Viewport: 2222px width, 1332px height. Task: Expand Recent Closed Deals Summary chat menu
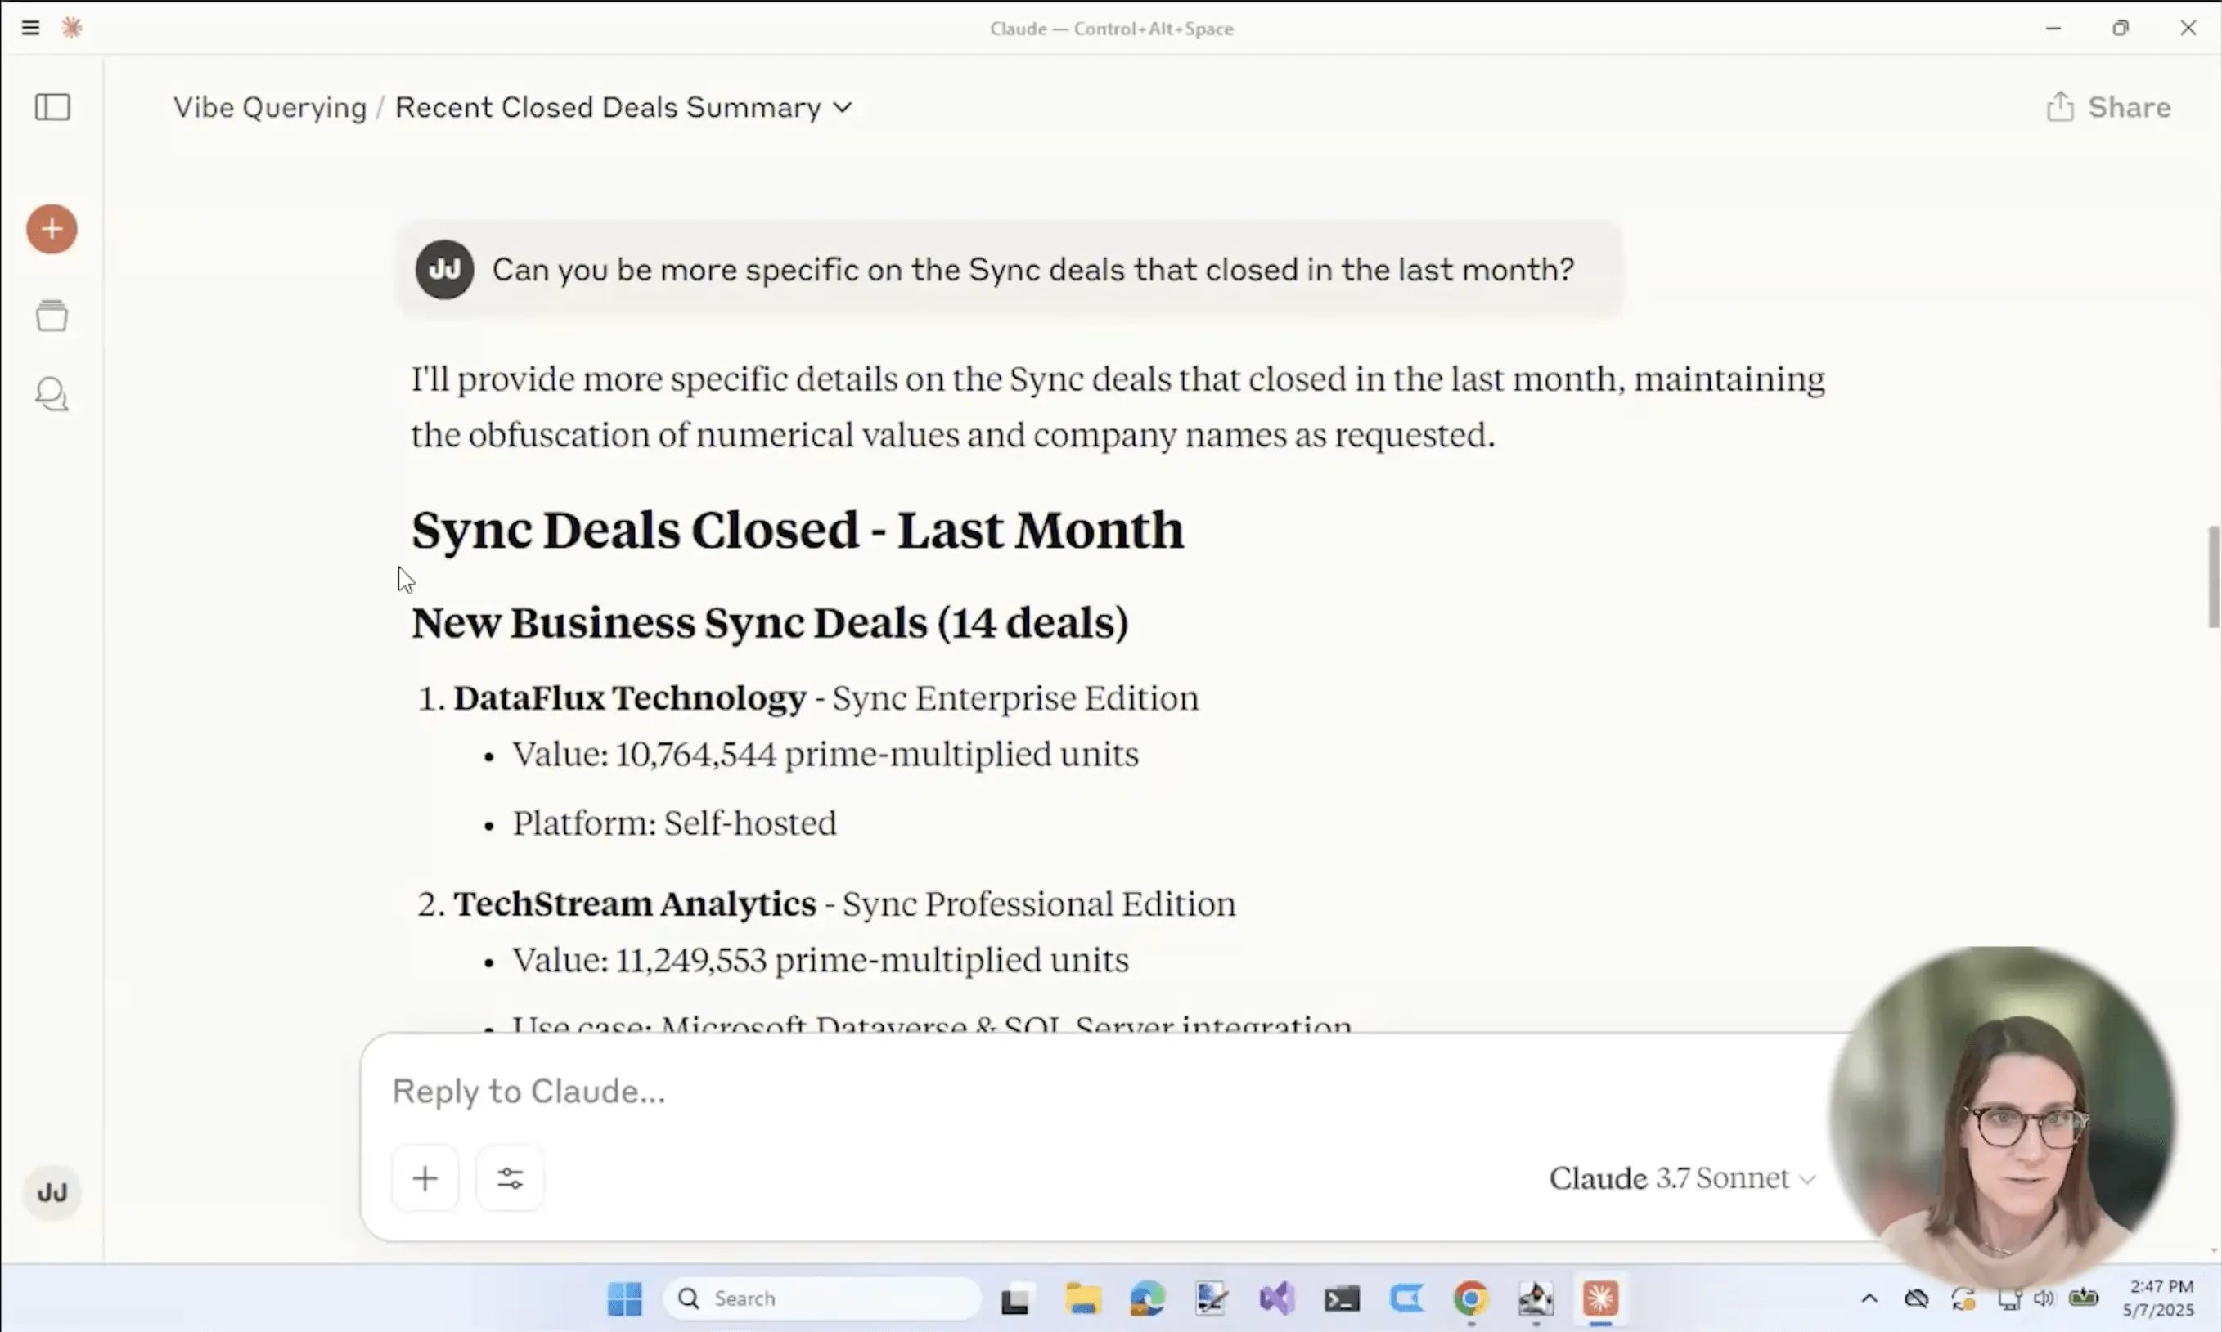pos(623,107)
